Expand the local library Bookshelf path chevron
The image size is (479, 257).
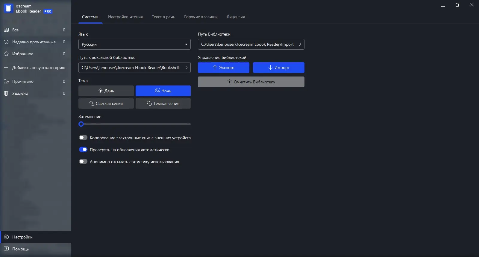[x=186, y=68]
